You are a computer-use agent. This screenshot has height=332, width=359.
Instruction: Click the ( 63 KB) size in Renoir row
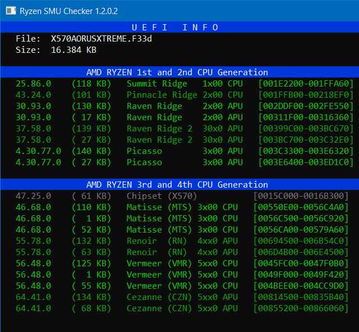coord(91,252)
